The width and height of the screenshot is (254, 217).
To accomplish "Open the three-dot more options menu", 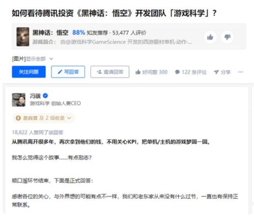I will [x=241, y=72].
